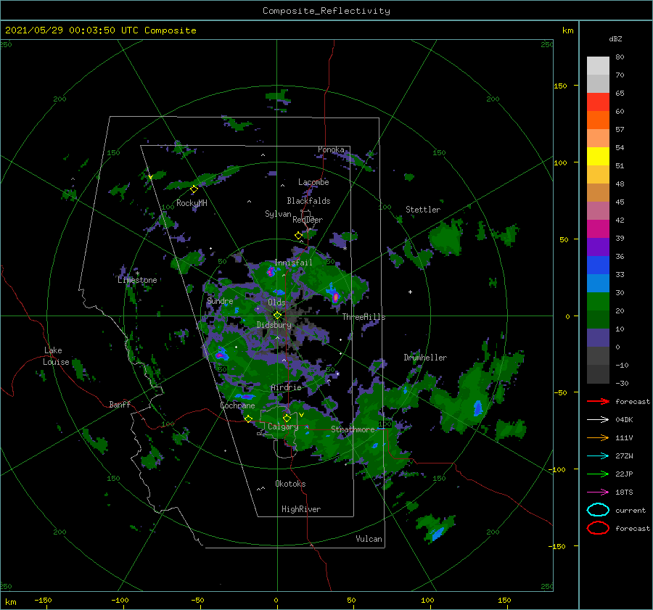Select the blue 36–33 dBZ color swatch
Viewport: 653px width, 610px height.
[598, 265]
